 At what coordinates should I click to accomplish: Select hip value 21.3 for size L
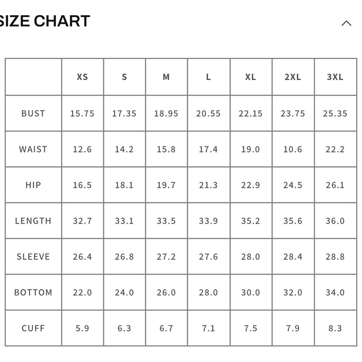point(209,185)
